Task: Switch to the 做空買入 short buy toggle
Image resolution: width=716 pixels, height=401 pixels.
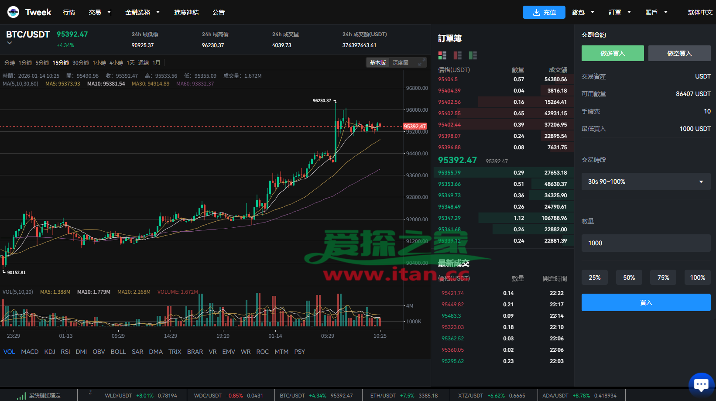Action: [x=679, y=53]
